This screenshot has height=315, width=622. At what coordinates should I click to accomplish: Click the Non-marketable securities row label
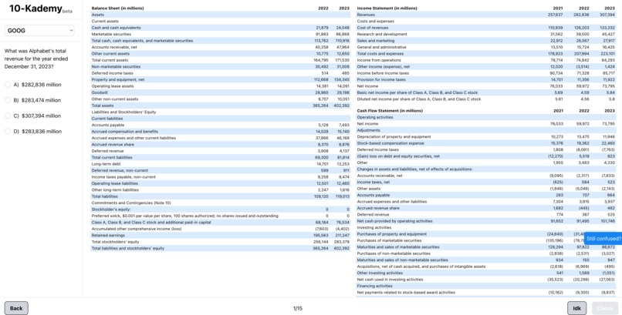coord(116,66)
